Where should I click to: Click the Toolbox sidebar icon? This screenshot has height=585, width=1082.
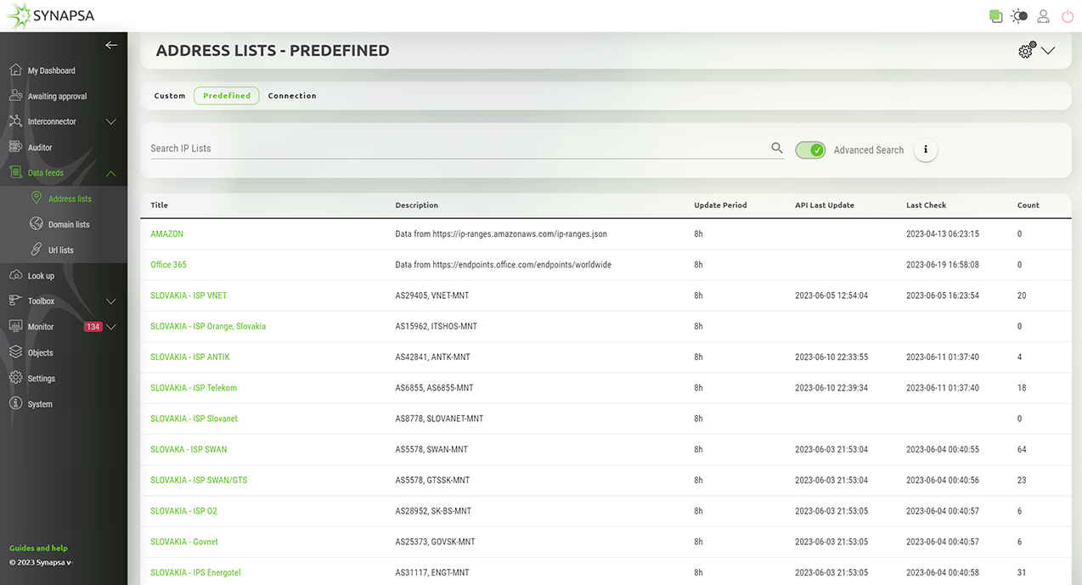pos(15,301)
